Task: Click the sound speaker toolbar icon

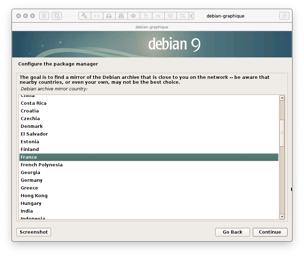Action: click(133, 16)
